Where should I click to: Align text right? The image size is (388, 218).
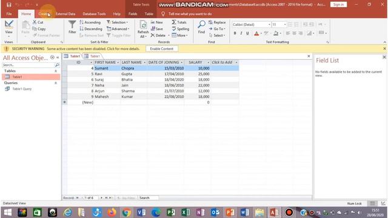pyautogui.click(x=301, y=33)
